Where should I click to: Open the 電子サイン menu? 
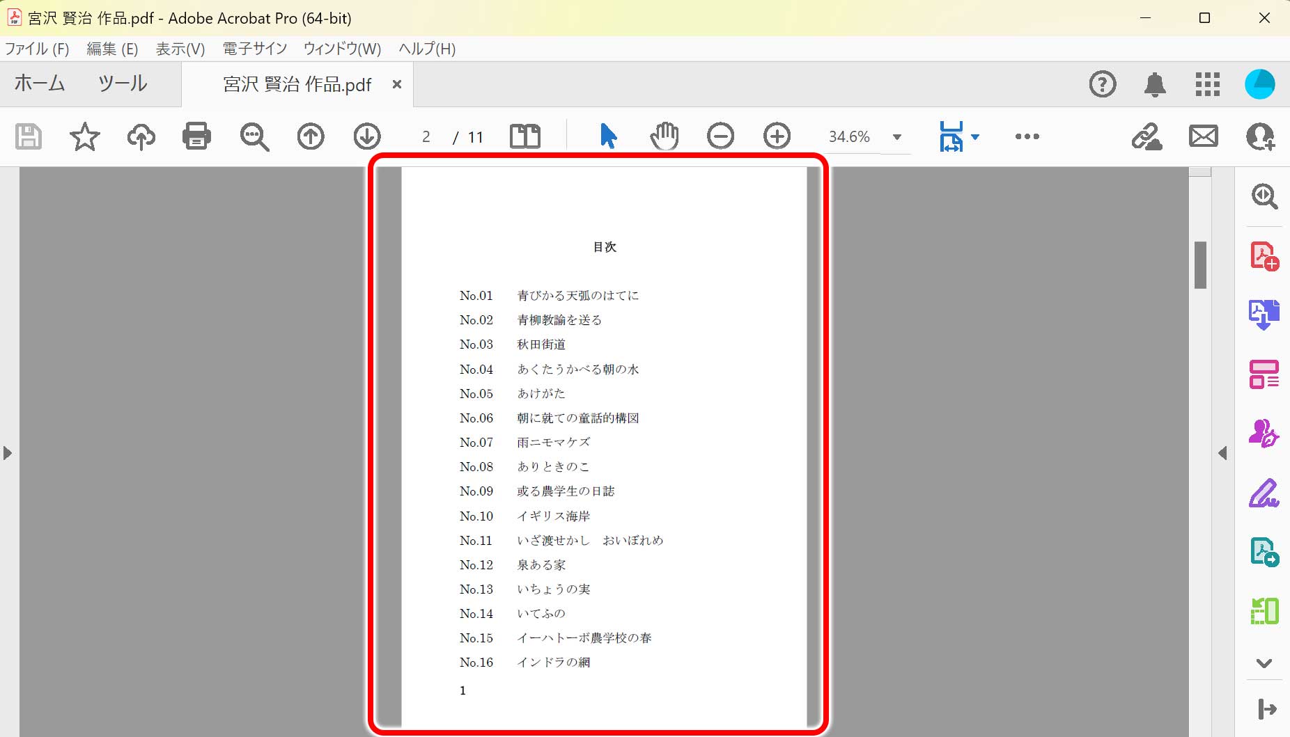point(255,49)
